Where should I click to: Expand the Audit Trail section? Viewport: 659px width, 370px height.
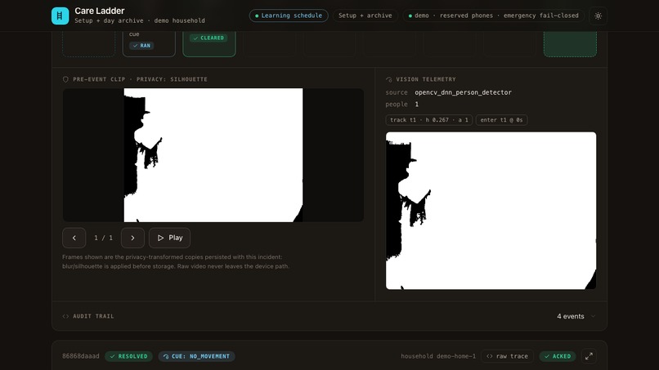[x=329, y=316]
